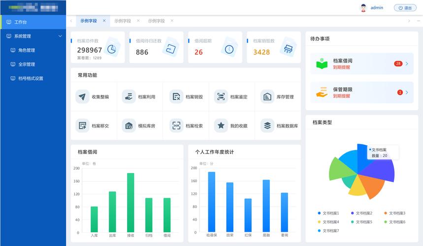423x246 pixels.
Task: Click the admin user avatar
Action: [363, 8]
